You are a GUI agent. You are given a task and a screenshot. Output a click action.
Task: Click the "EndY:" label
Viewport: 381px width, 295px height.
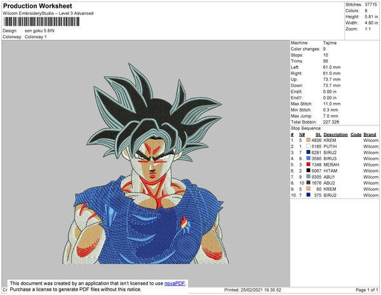(297, 97)
